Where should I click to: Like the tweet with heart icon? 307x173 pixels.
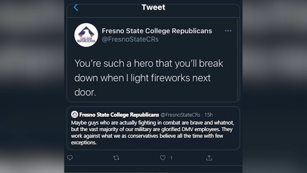pyautogui.click(x=163, y=158)
